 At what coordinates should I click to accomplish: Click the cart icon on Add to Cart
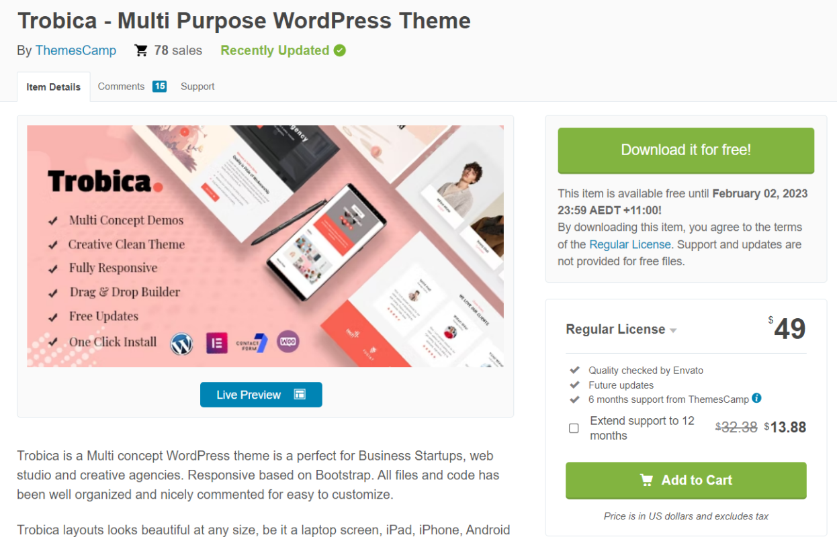click(646, 480)
